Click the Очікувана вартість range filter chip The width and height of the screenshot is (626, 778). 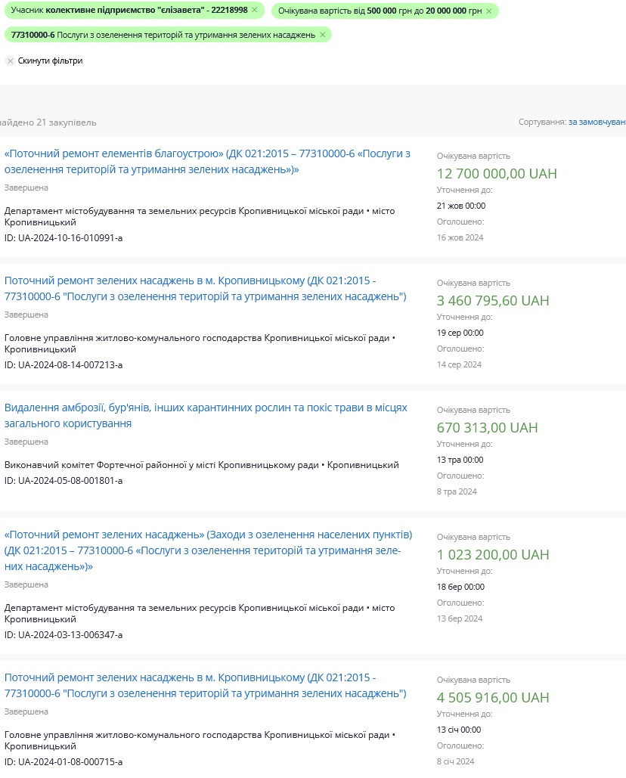click(380, 11)
